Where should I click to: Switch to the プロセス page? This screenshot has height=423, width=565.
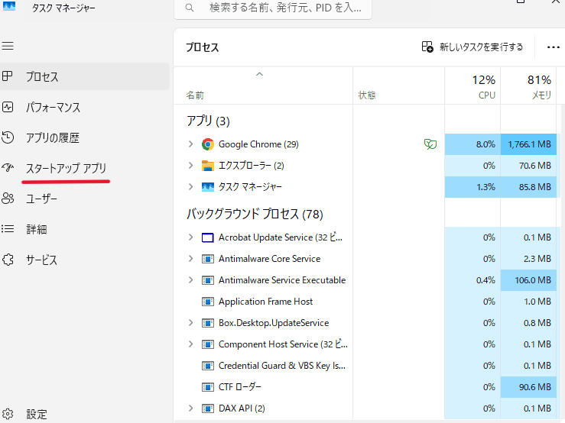[x=84, y=76]
